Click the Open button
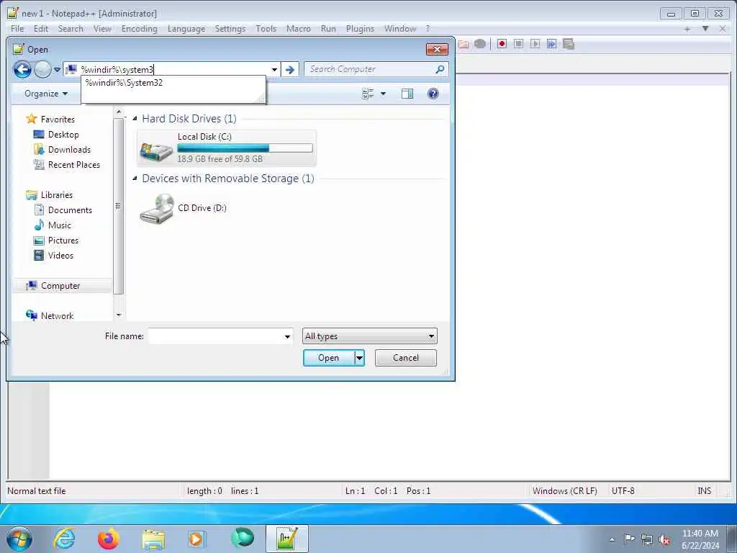The height and width of the screenshot is (553, 737). pos(328,358)
